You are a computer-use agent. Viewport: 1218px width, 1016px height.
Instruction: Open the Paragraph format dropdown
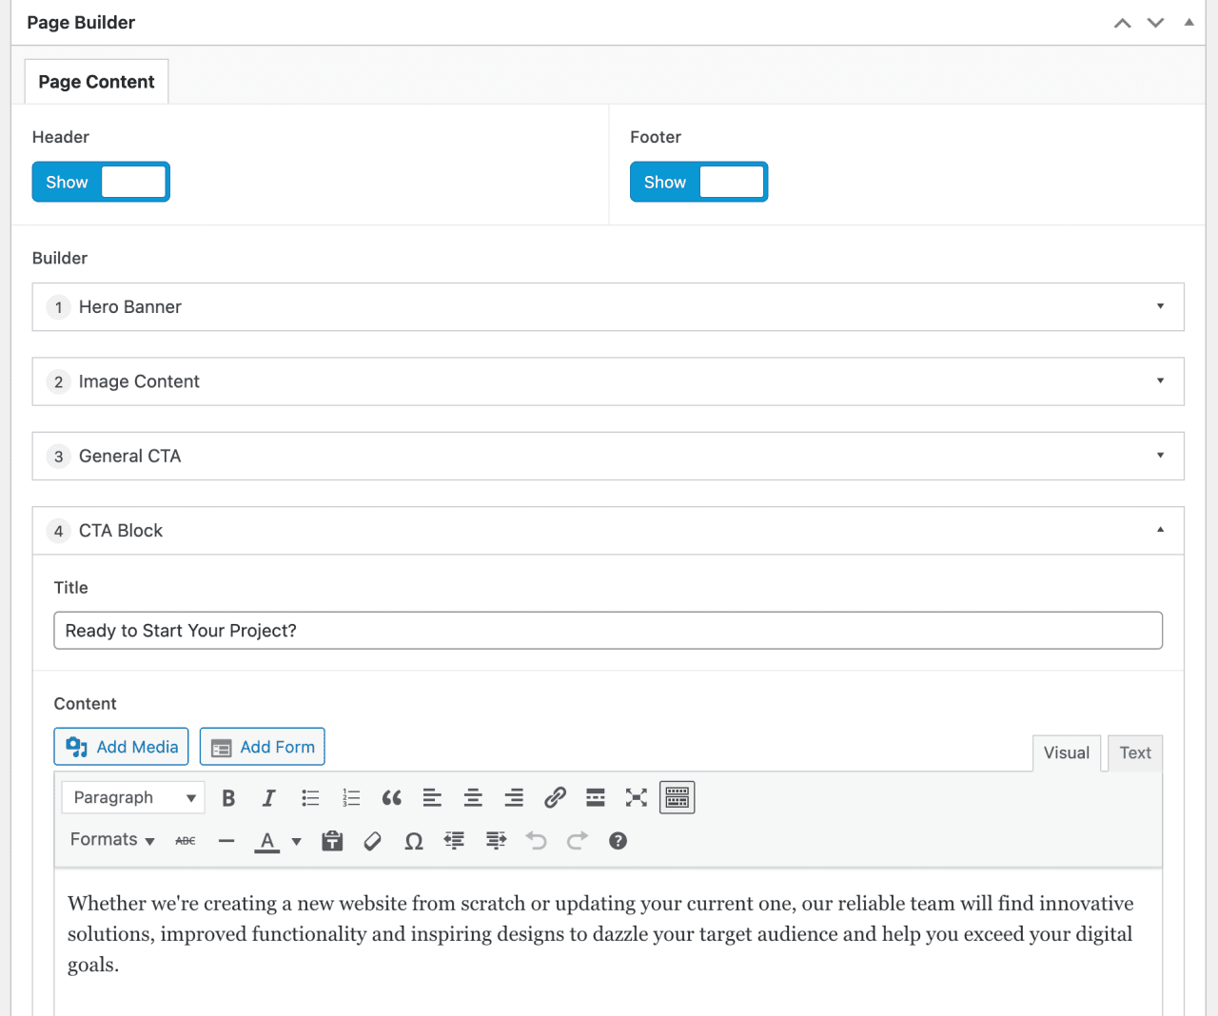(x=133, y=798)
